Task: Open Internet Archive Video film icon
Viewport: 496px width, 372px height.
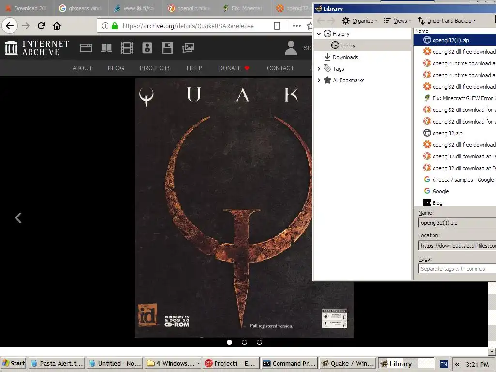Action: pyautogui.click(x=127, y=48)
